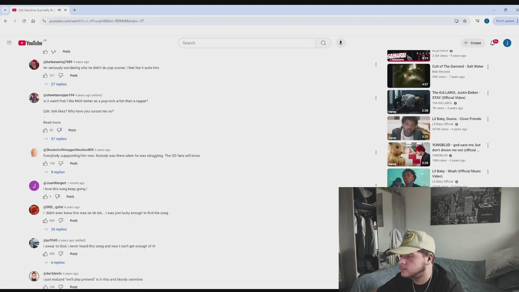The height and width of the screenshot is (292, 519).
Task: Open action menu for @barbarawing7689 comment
Action: click(x=376, y=64)
